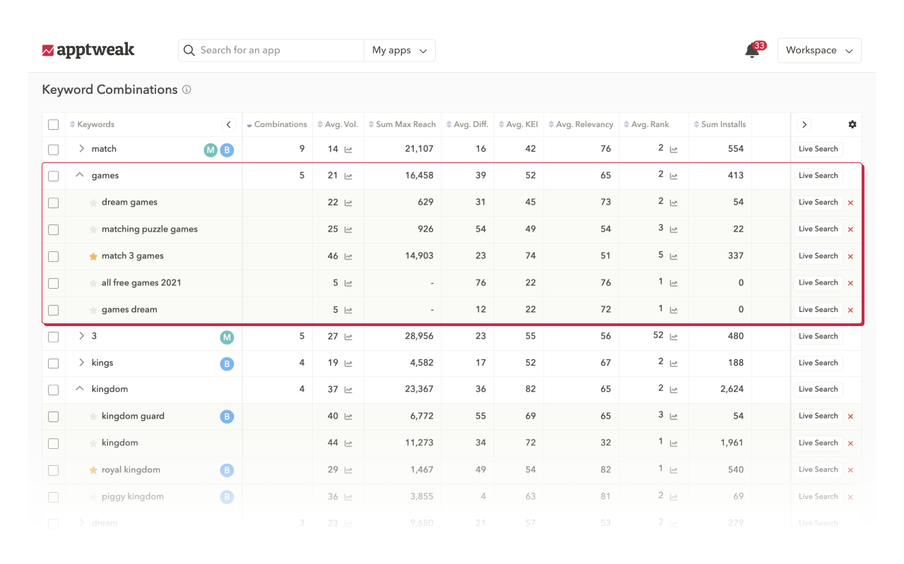
Task: Open the Workspace dropdown
Action: click(x=819, y=51)
